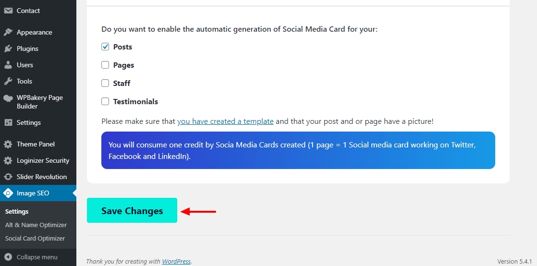Click the Appearance paintbrush icon

click(8, 32)
